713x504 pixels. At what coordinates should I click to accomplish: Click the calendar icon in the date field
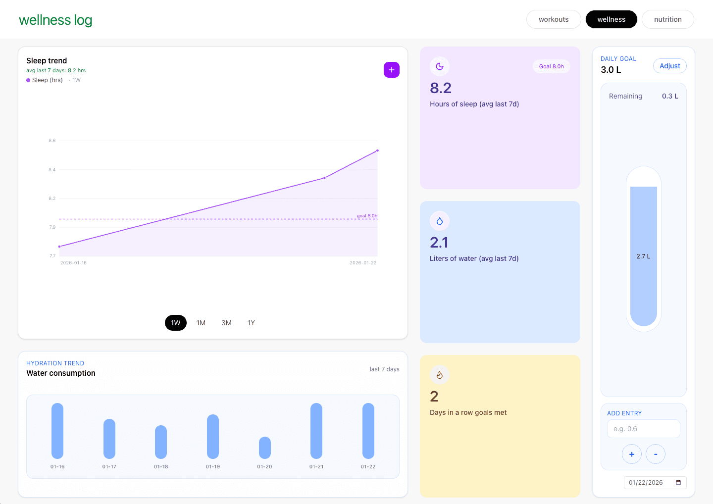[x=678, y=482]
